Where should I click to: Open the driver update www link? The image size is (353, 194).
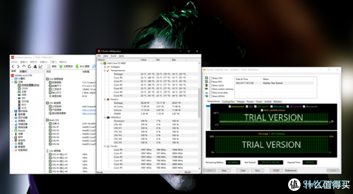[89, 113]
